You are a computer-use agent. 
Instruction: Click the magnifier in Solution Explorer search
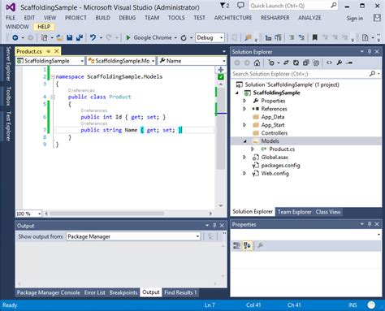coord(373,74)
